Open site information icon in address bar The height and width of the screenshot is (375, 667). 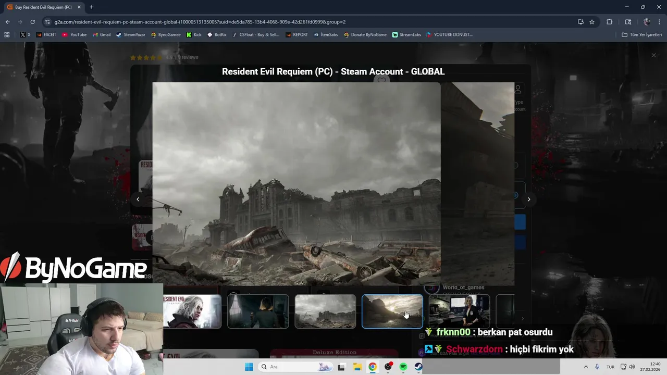coord(47,22)
